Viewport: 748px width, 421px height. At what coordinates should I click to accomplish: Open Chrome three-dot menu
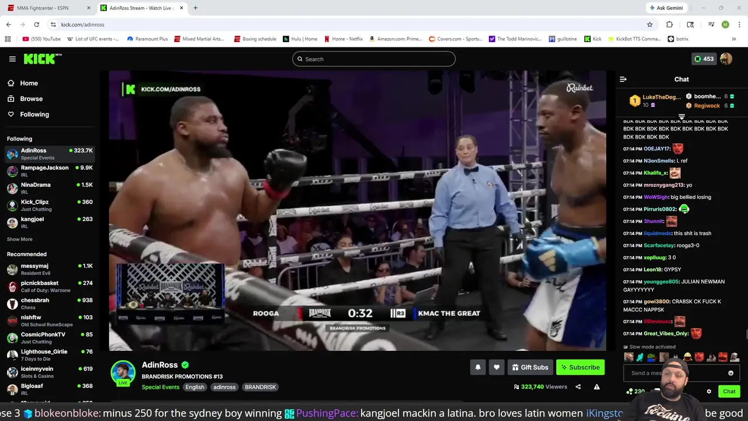point(740,25)
